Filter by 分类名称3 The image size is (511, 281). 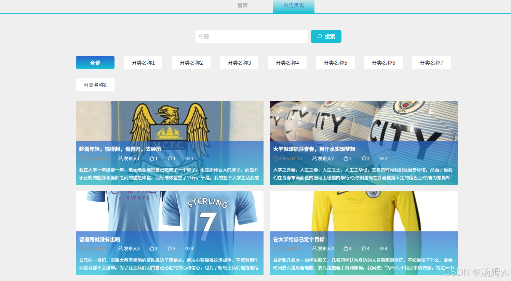[x=239, y=63]
